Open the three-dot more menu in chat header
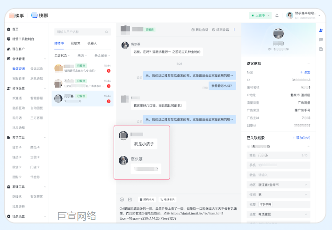 pos(234,30)
